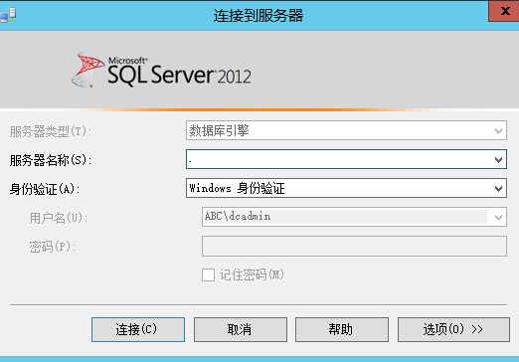This screenshot has height=362, width=519.
Task: Click the 数据库引擎 combo box
Action: click(346, 130)
